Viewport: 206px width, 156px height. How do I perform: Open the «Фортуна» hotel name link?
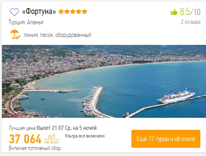[39, 11]
